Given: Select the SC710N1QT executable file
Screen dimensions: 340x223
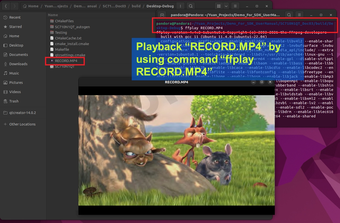Looking at the screenshot, I should coord(62,67).
